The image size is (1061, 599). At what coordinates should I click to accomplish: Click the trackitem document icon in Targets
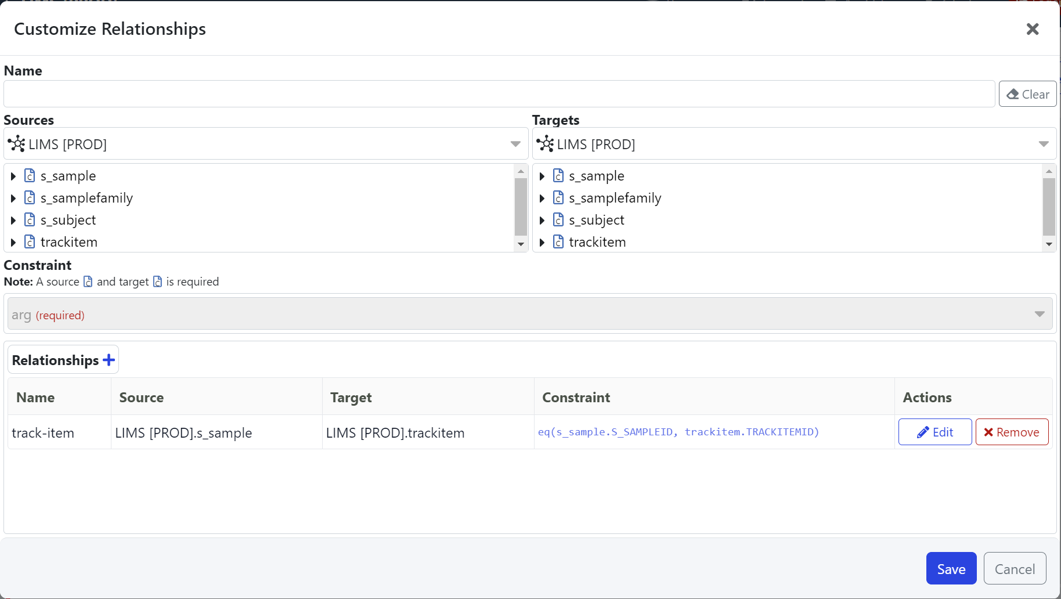558,241
